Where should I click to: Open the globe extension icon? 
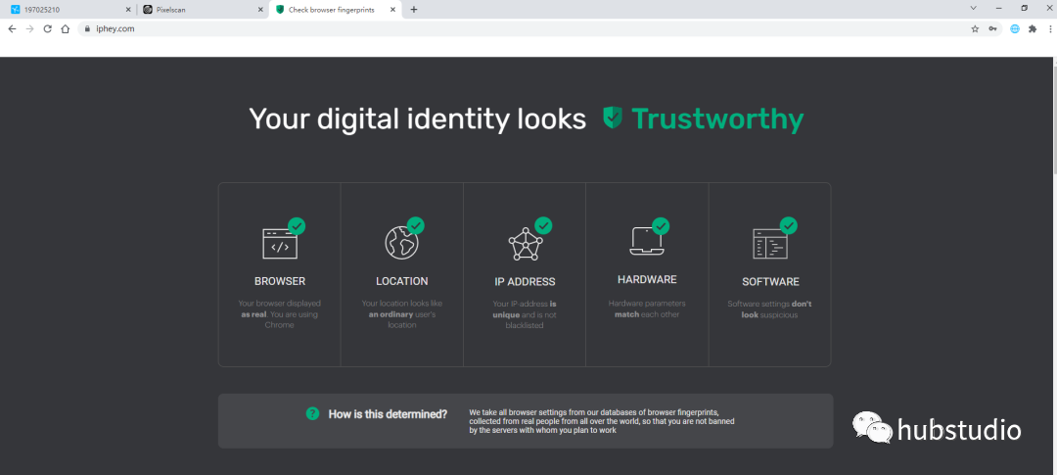point(1015,29)
